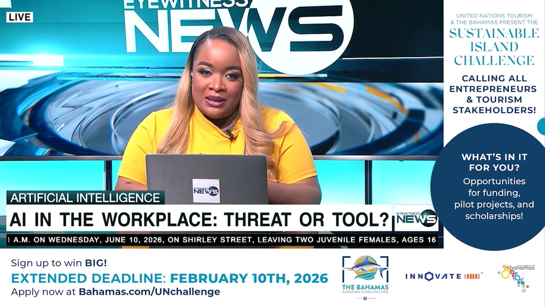Image resolution: width=545 pixels, height=306 pixels.
Task: Click the 'WHAT'S IN IT FOR YOU?' heading
Action: tap(494, 162)
